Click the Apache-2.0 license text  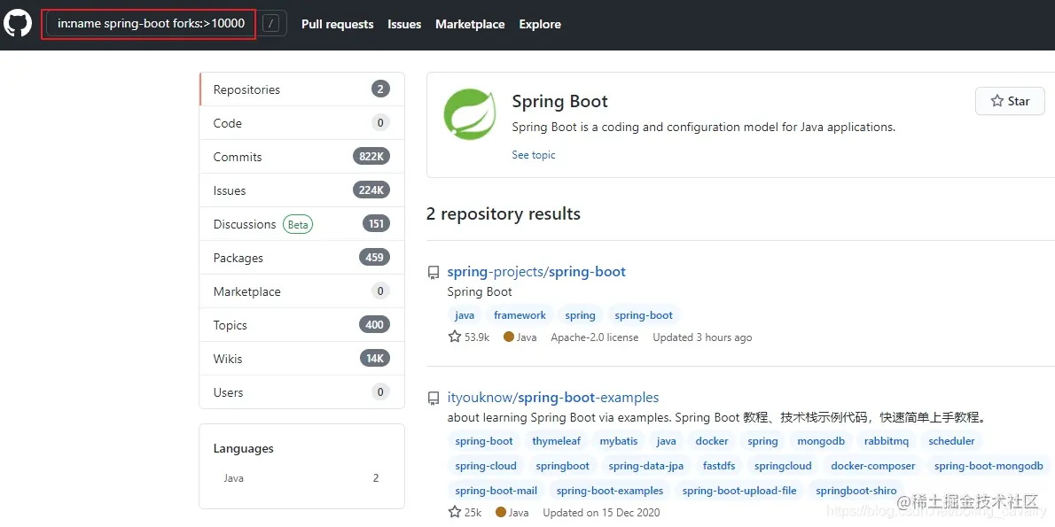pyautogui.click(x=595, y=337)
